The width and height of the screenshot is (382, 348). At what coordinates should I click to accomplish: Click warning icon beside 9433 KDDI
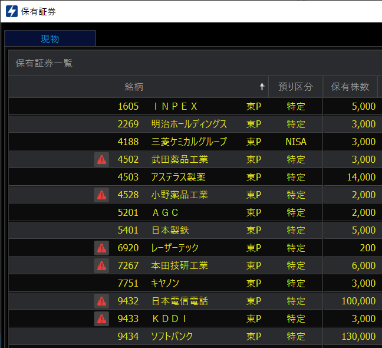pyautogui.click(x=101, y=319)
